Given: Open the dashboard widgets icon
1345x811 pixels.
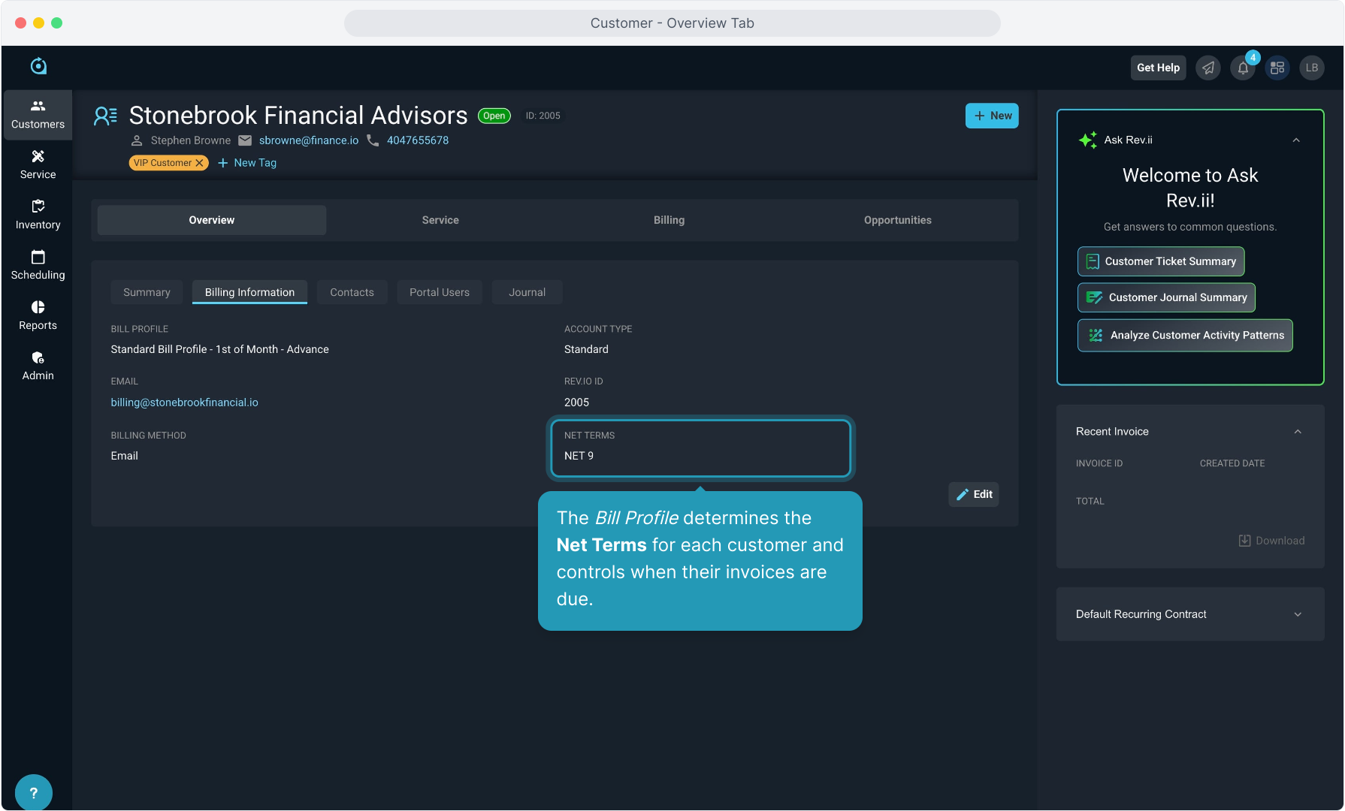Looking at the screenshot, I should (1277, 68).
